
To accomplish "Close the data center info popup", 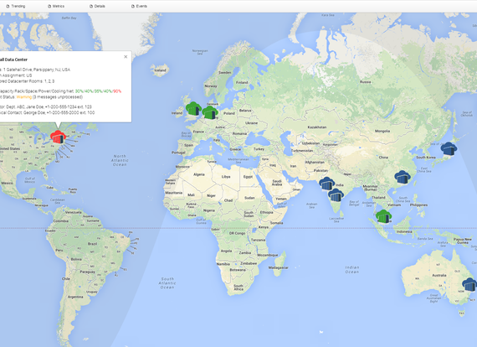I will (126, 57).
